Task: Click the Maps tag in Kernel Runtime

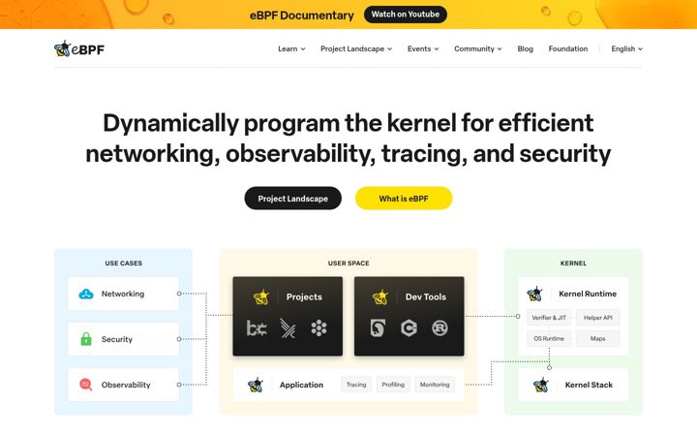Action: [598, 338]
